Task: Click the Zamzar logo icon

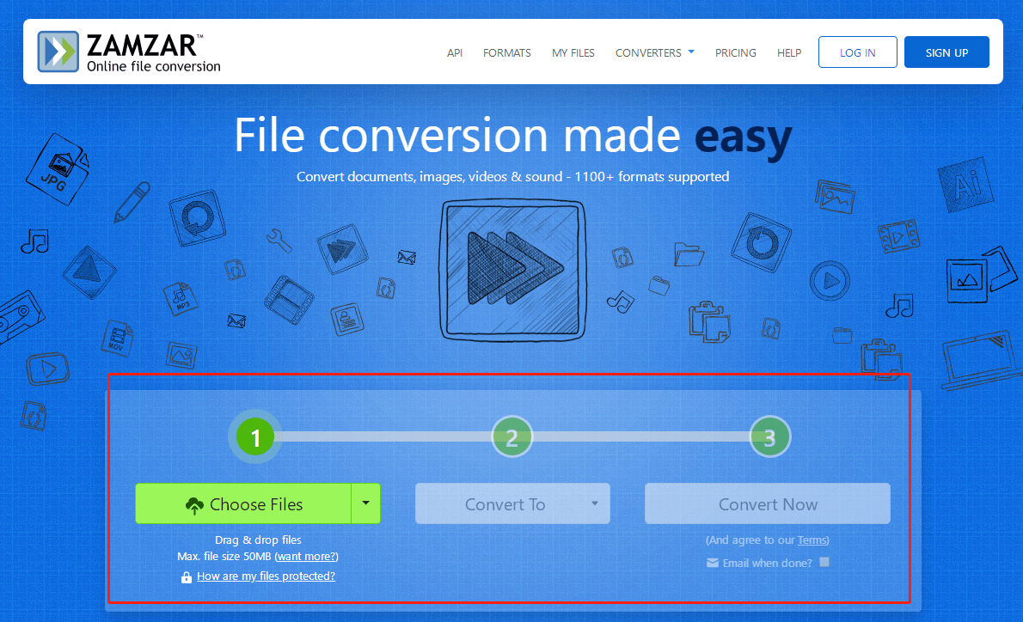Action: [x=58, y=52]
